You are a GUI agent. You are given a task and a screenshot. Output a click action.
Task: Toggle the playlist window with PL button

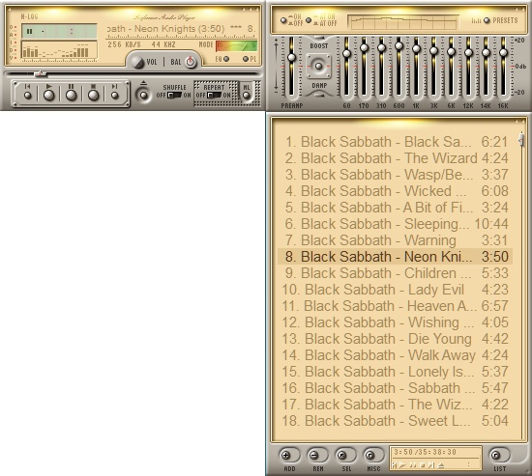246,59
